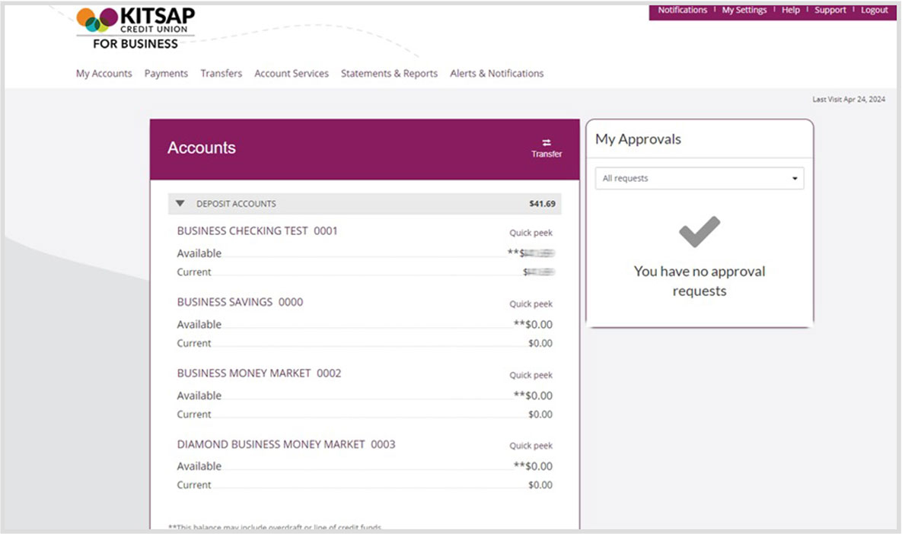The image size is (902, 534).
Task: Expand the Deposit Accounts disclosure triangle
Action: coord(180,202)
